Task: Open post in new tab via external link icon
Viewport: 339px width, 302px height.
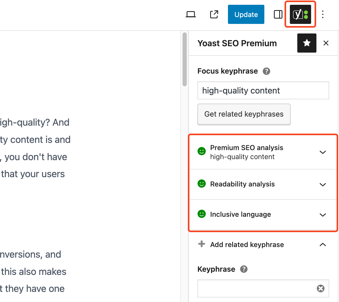Action: click(214, 15)
